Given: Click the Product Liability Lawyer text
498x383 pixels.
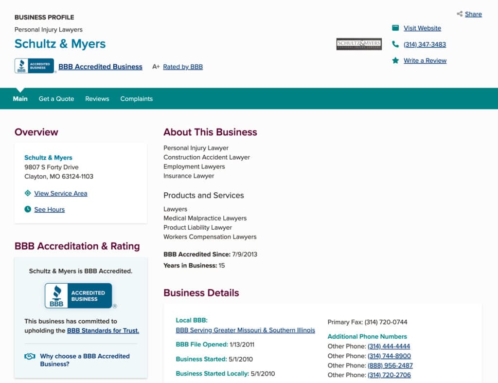Looking at the screenshot, I should tap(197, 227).
